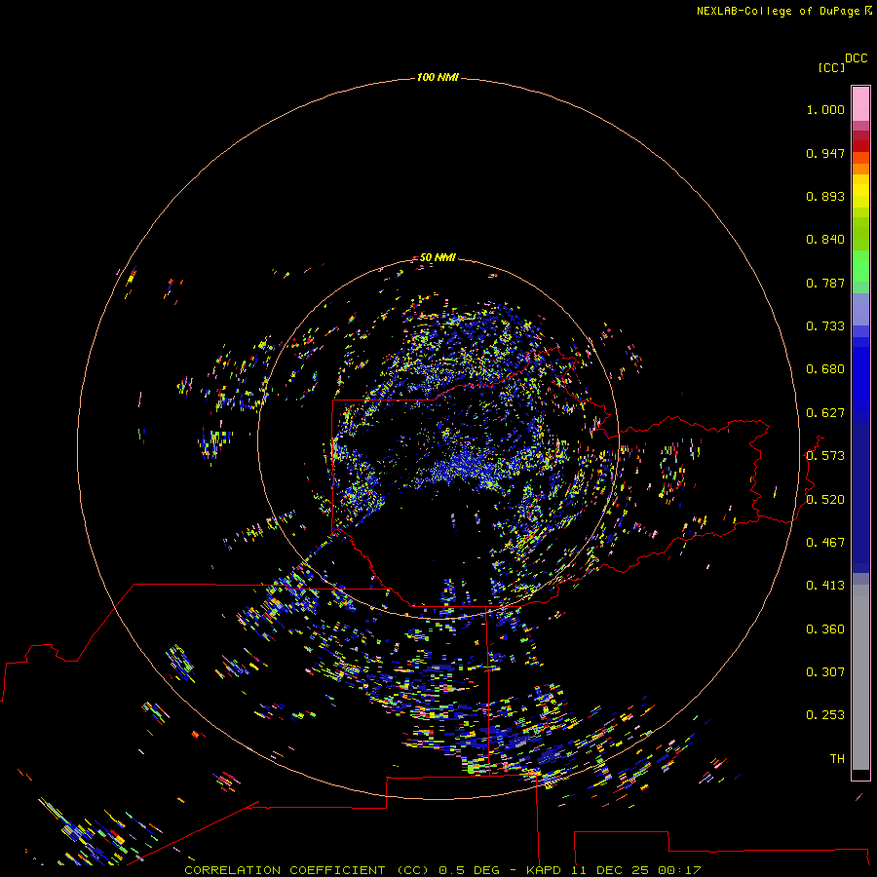Click the 0.413 scale value label
This screenshot has width=877, height=877.
[824, 586]
